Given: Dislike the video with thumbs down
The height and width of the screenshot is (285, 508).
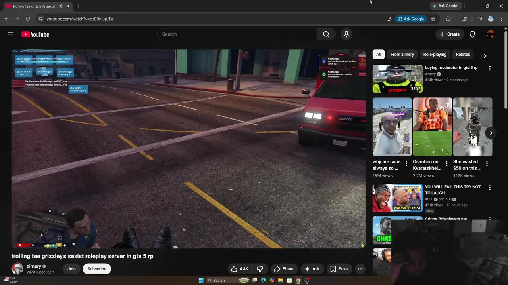Looking at the screenshot, I should click(x=260, y=269).
